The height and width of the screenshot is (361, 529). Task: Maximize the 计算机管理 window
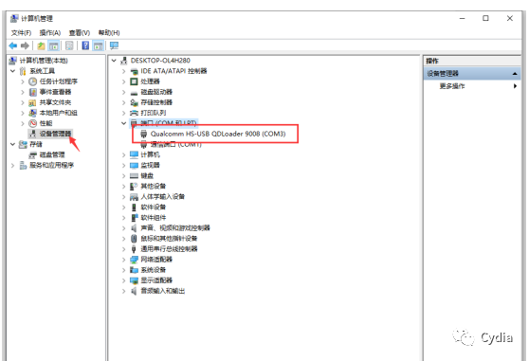485,19
